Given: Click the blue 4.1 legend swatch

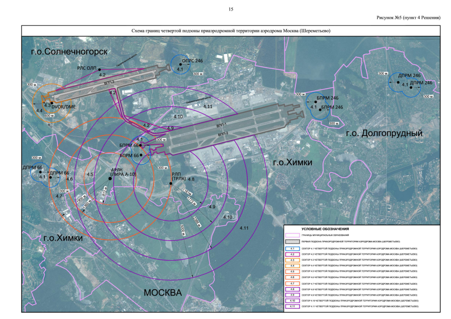Looking at the screenshot, I should [293, 248].
